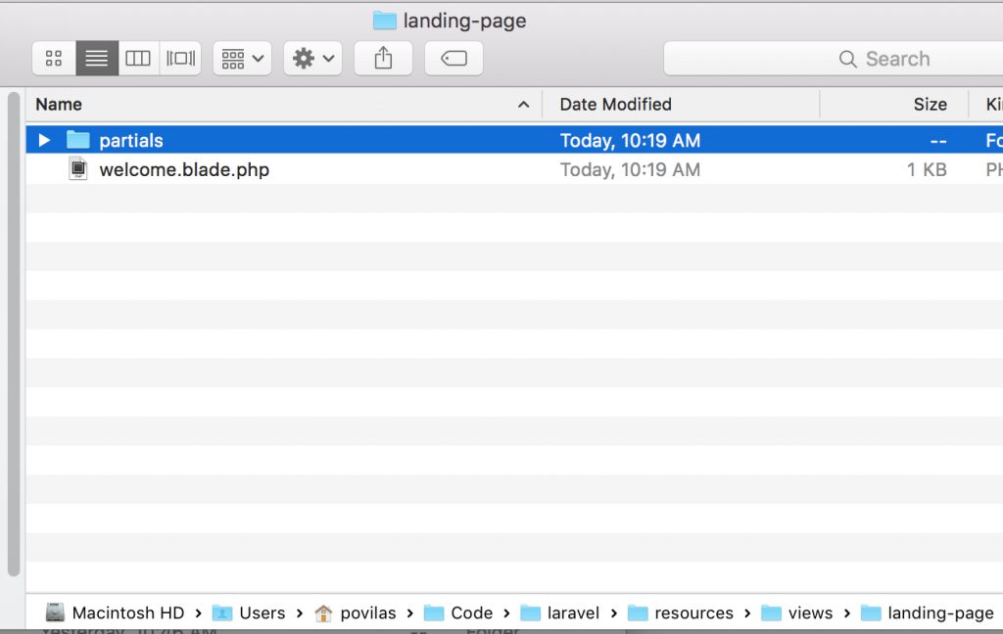Go to Macintosh HD in path bar

[x=117, y=613]
